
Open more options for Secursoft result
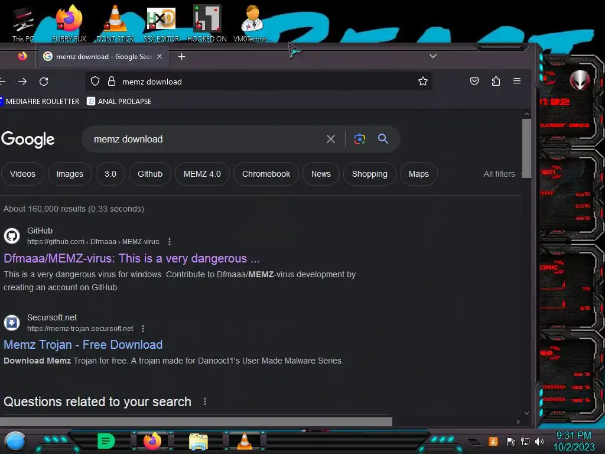click(x=143, y=329)
